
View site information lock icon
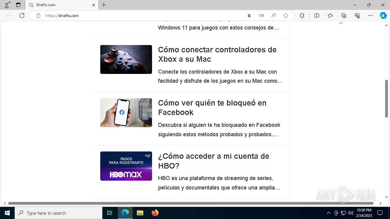(38, 16)
